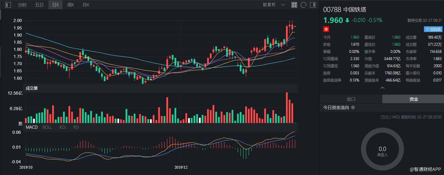Toggle the right quote panel icon
Screen dimensions: 444x175
(313, 5)
